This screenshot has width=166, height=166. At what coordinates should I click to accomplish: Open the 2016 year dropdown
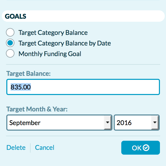[x=137, y=123]
